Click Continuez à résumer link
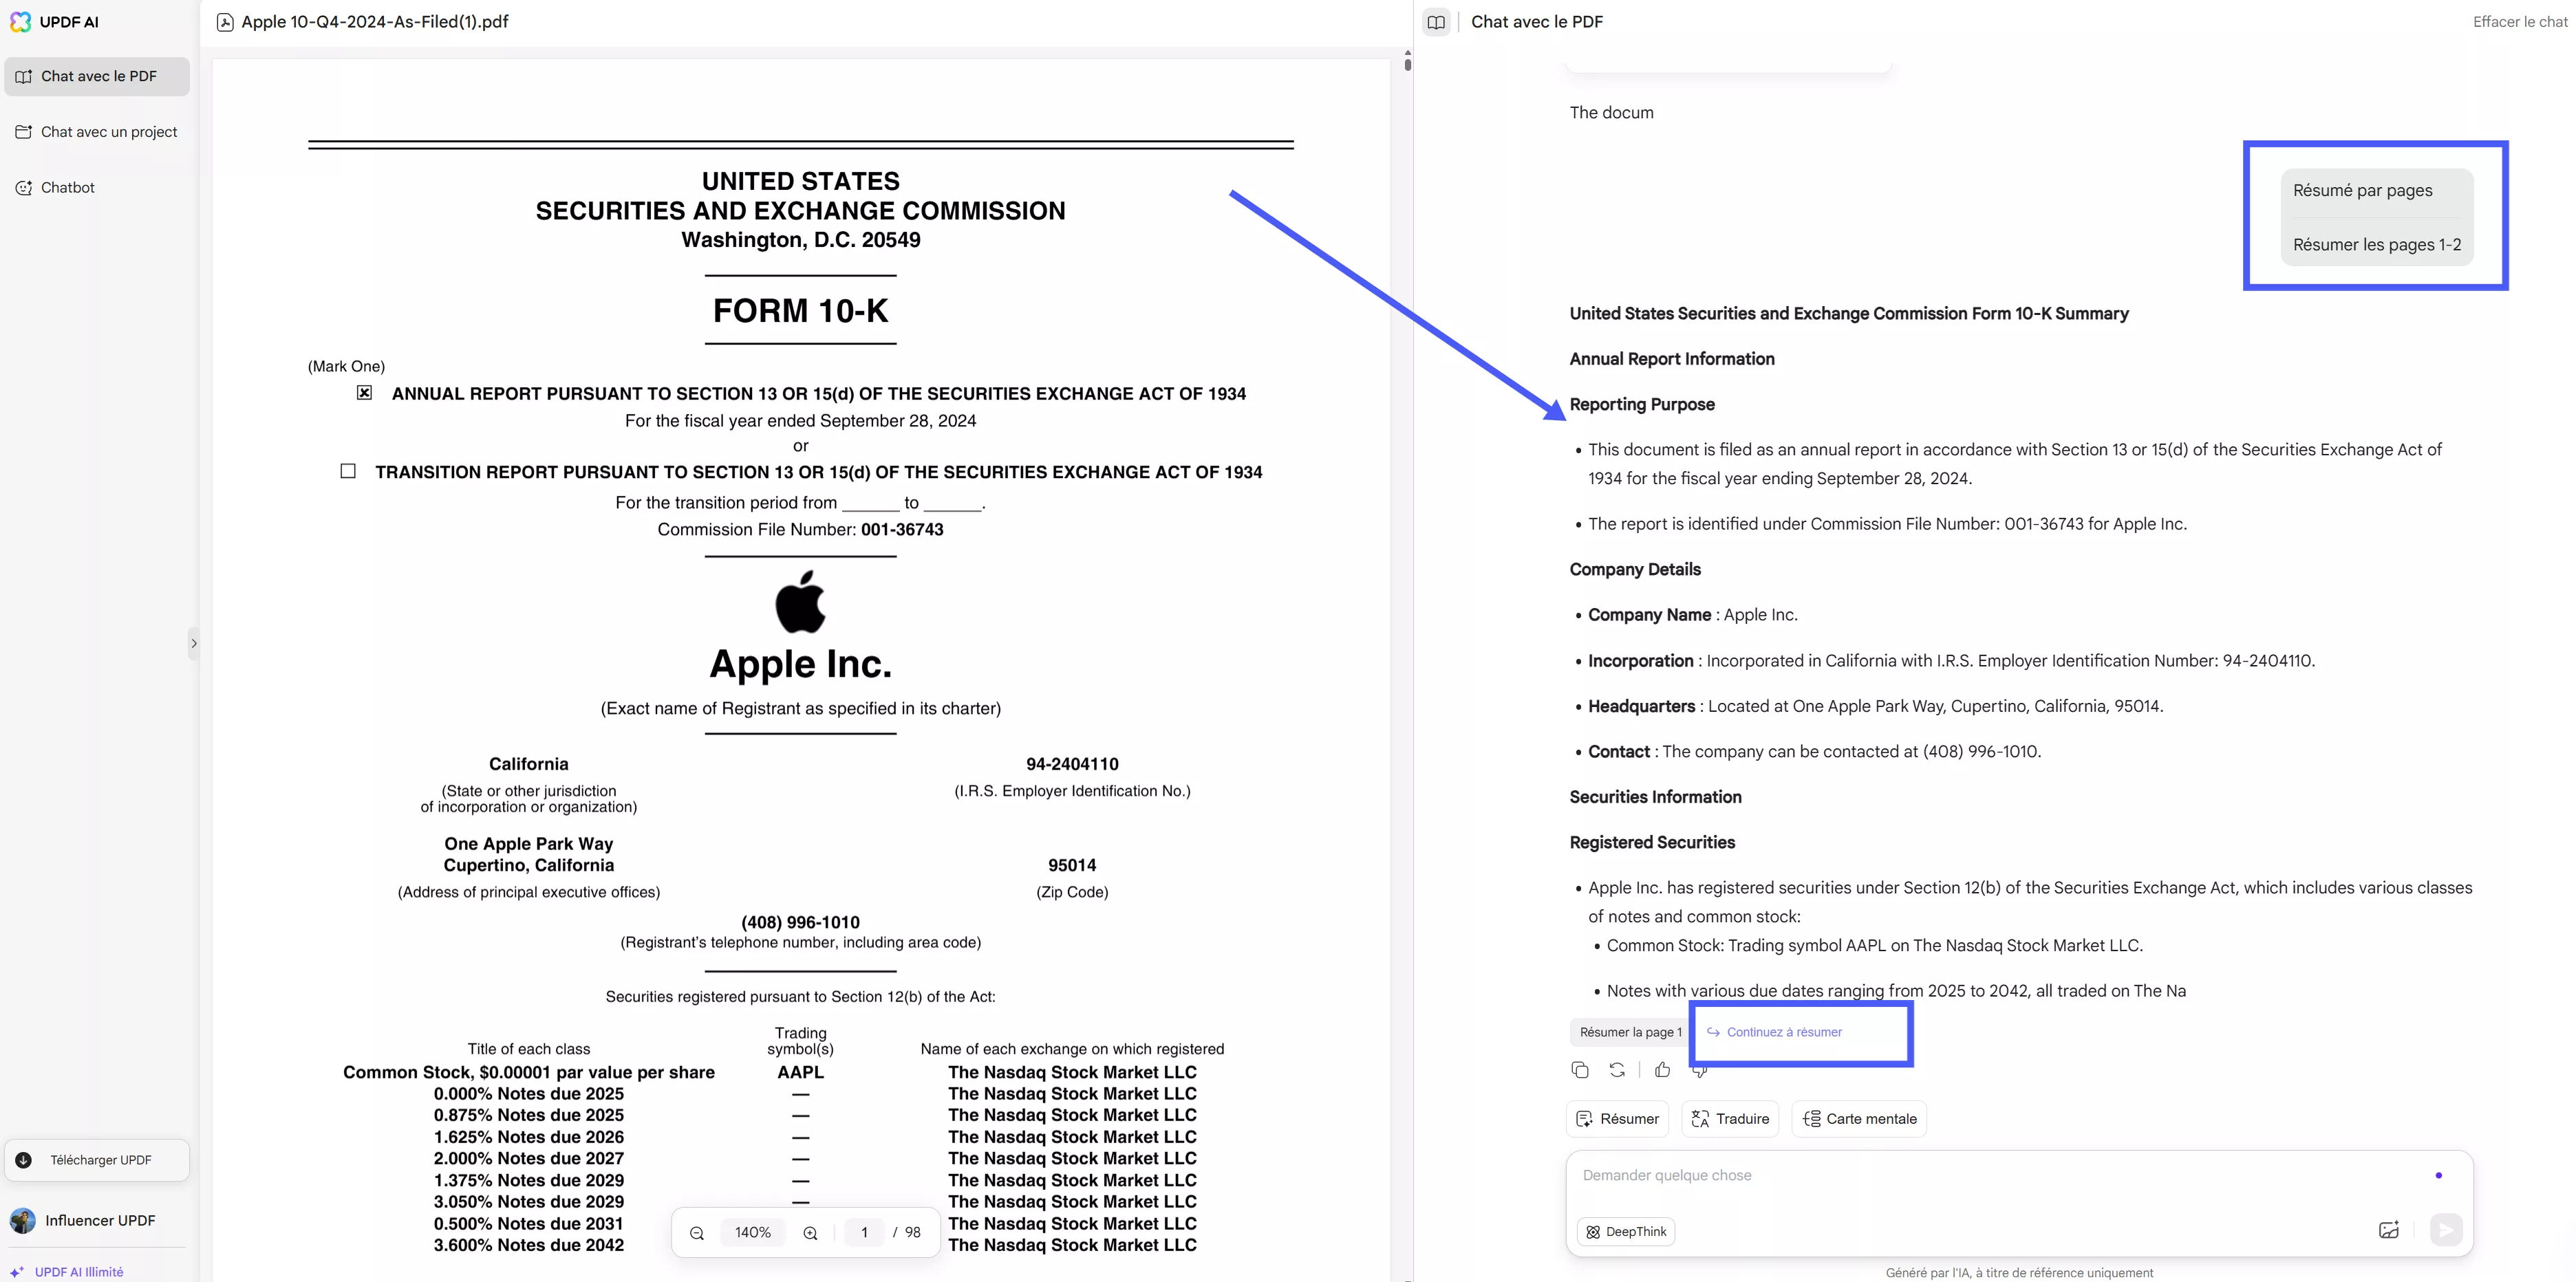The height and width of the screenshot is (1282, 2576). (x=1774, y=1032)
